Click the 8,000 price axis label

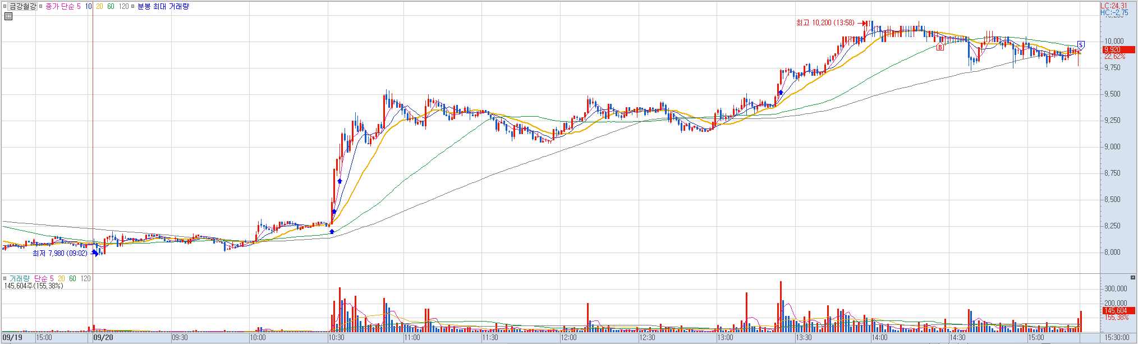coord(1112,253)
